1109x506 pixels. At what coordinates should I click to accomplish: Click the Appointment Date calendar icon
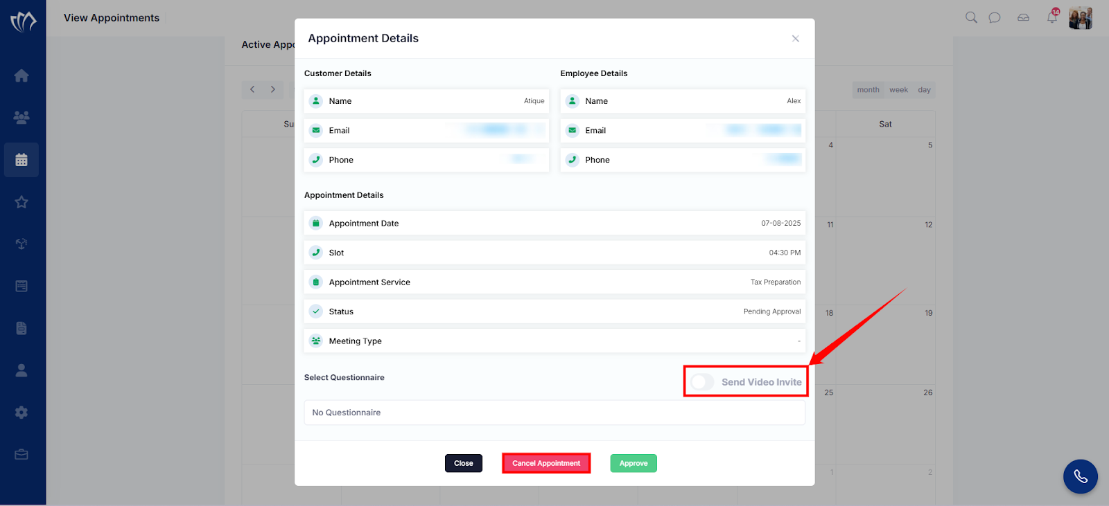pos(316,223)
